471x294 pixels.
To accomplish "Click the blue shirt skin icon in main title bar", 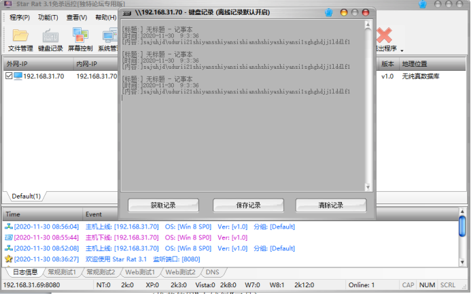I will (423, 4).
